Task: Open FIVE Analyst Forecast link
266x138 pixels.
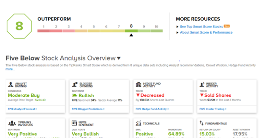Action: coord(22,109)
